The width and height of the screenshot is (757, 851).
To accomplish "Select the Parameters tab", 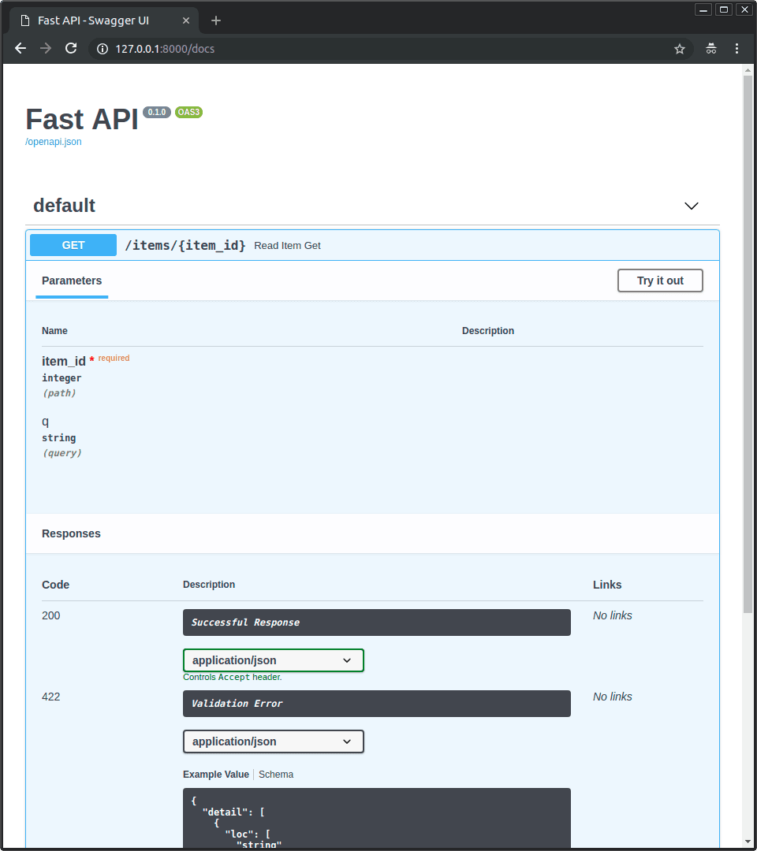I will (x=71, y=281).
